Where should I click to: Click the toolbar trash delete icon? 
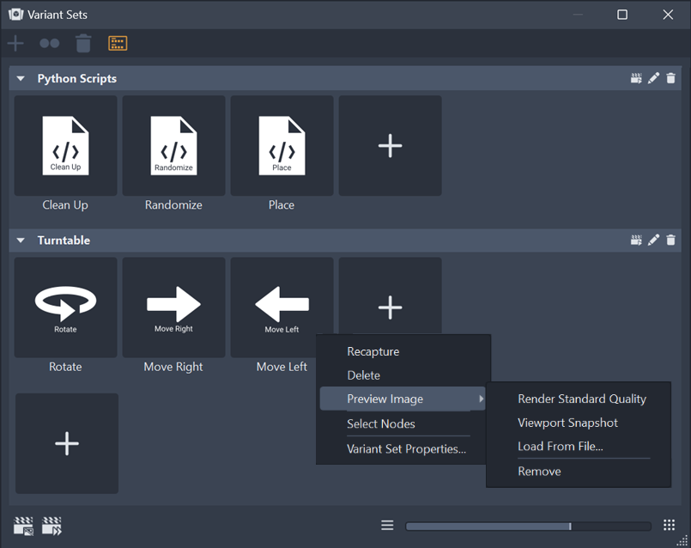pos(83,43)
